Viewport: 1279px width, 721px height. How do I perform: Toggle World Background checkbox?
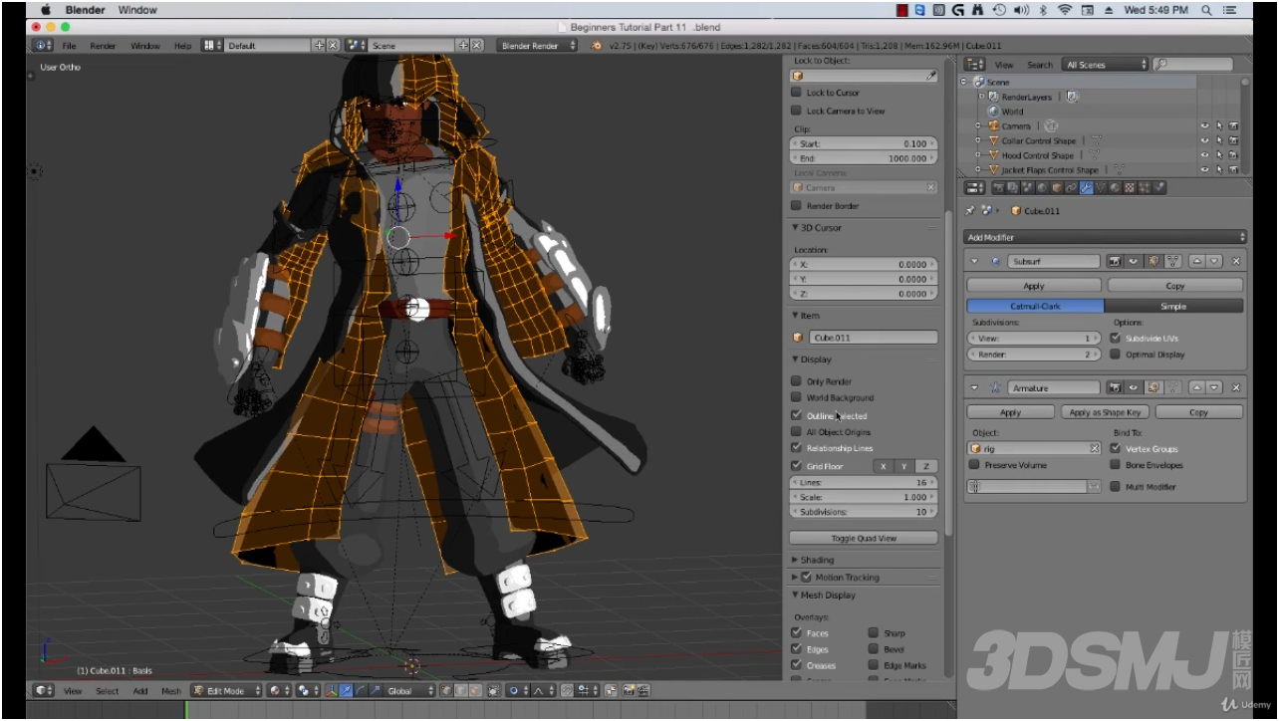[x=797, y=397]
